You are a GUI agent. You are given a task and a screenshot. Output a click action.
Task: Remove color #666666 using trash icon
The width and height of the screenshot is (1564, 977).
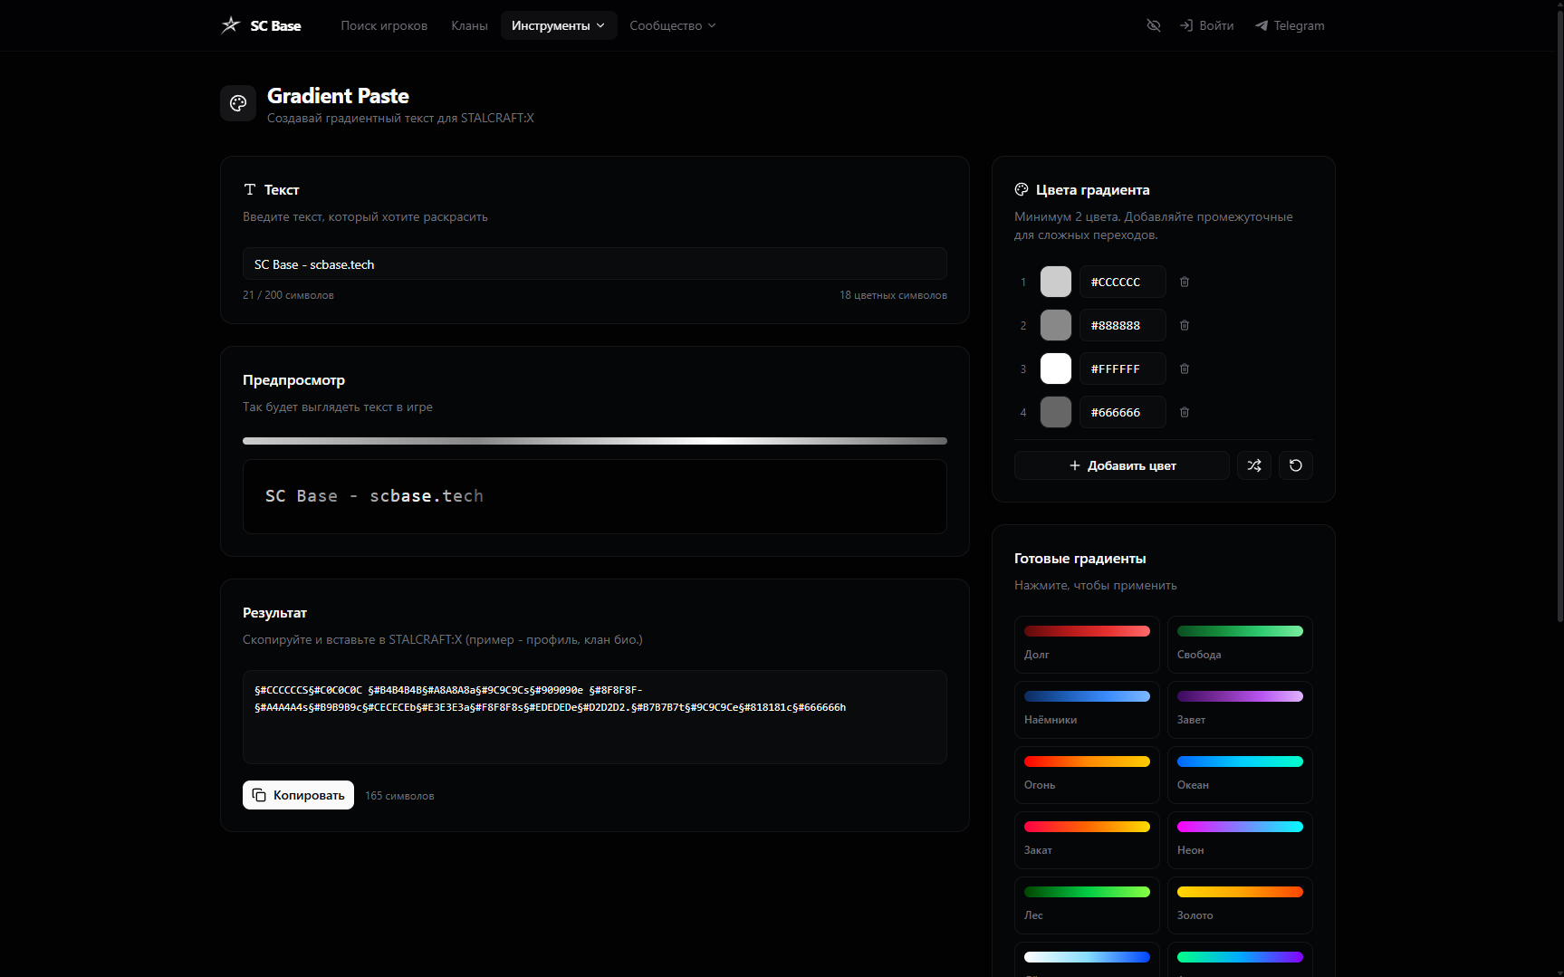[1185, 412]
